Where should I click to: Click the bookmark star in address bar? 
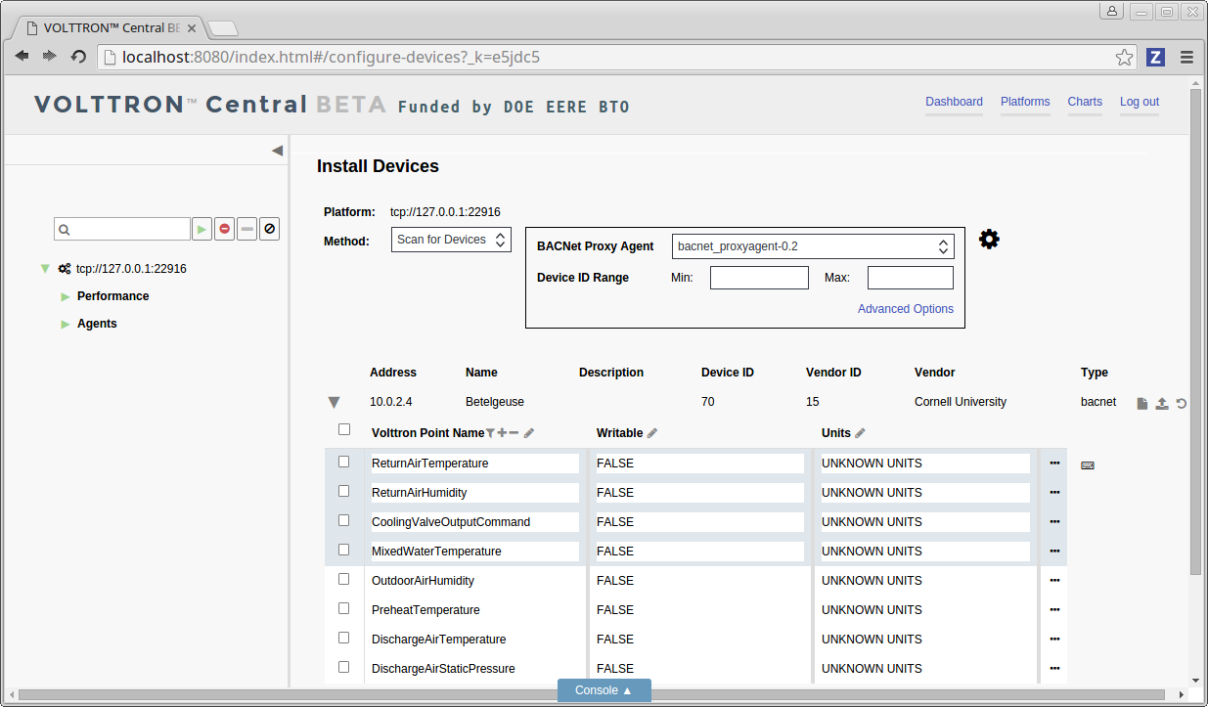click(1125, 57)
